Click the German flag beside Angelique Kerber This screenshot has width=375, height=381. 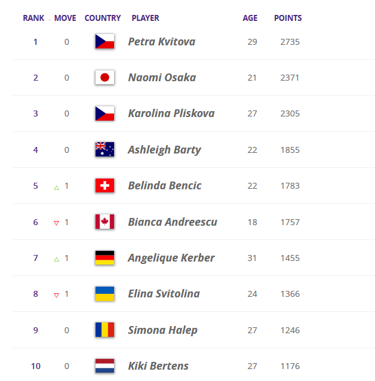click(104, 258)
